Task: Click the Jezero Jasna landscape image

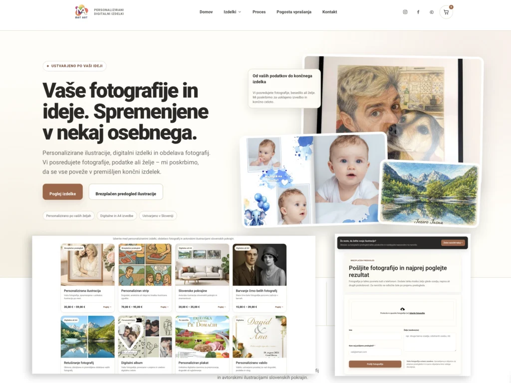Action: pos(430,193)
